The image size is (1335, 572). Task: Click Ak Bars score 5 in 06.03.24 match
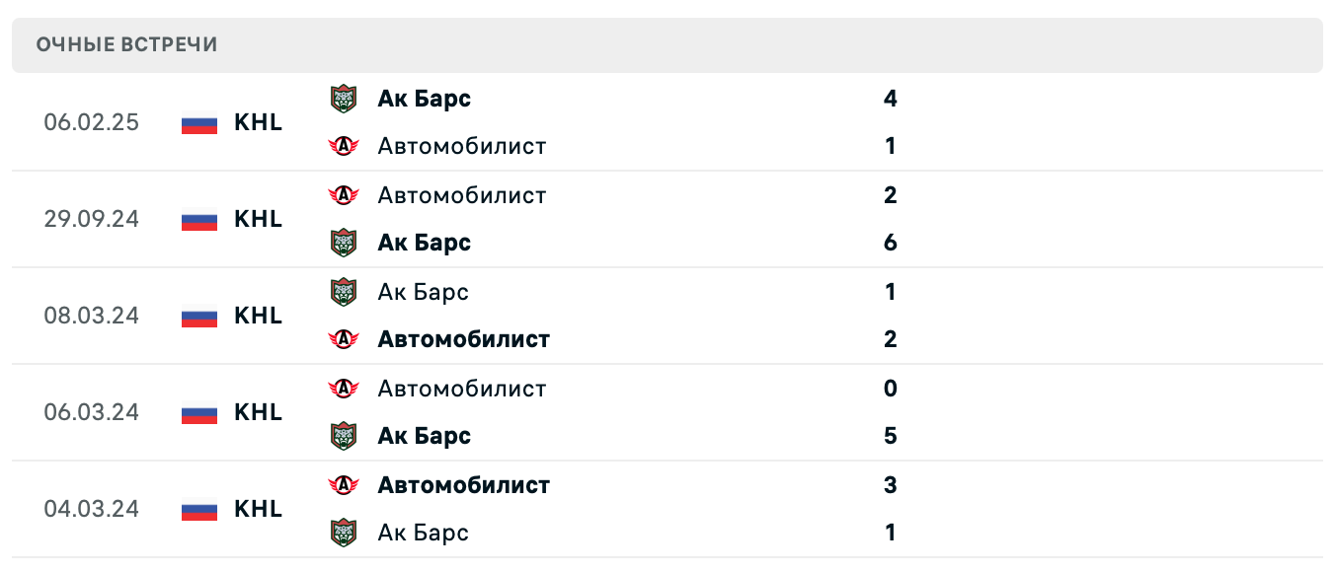[890, 436]
